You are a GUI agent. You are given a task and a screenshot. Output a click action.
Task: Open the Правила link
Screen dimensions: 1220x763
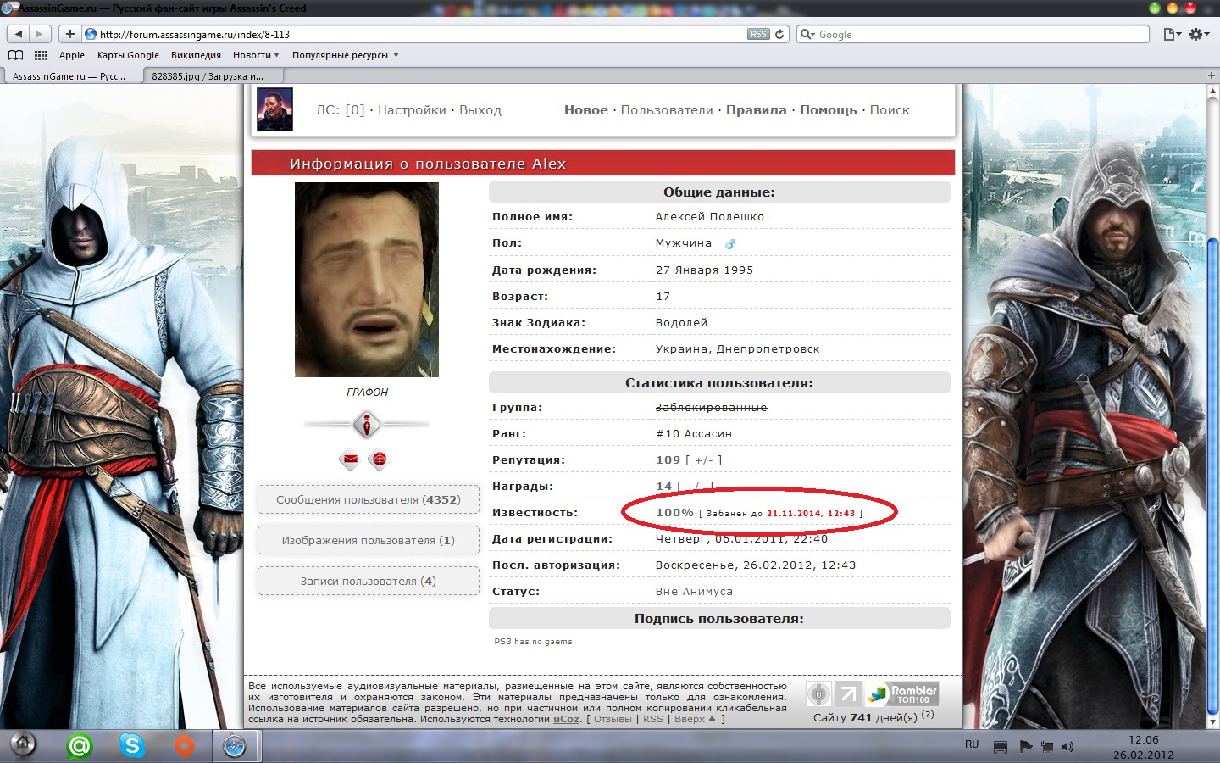[757, 110]
